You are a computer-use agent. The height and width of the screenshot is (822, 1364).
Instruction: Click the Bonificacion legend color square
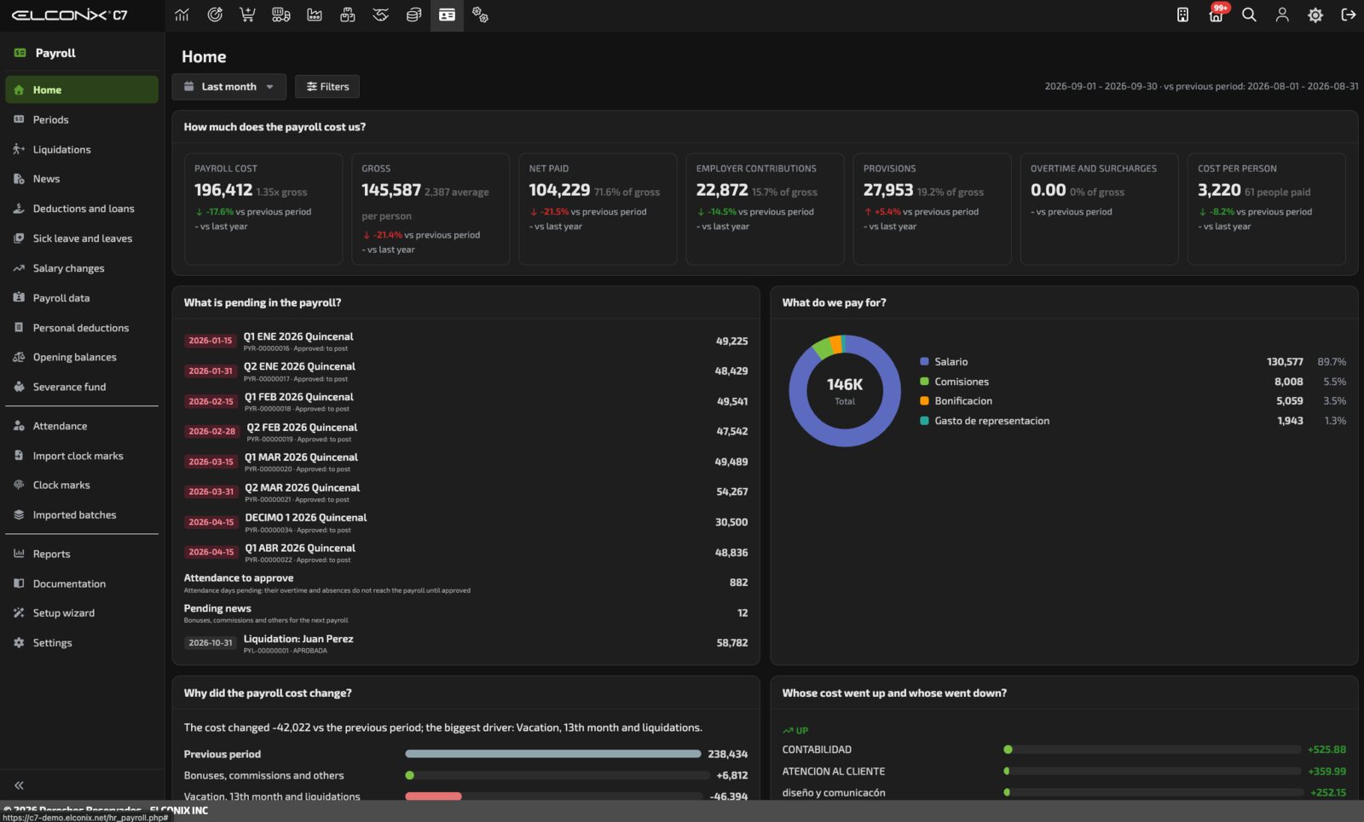pos(924,401)
